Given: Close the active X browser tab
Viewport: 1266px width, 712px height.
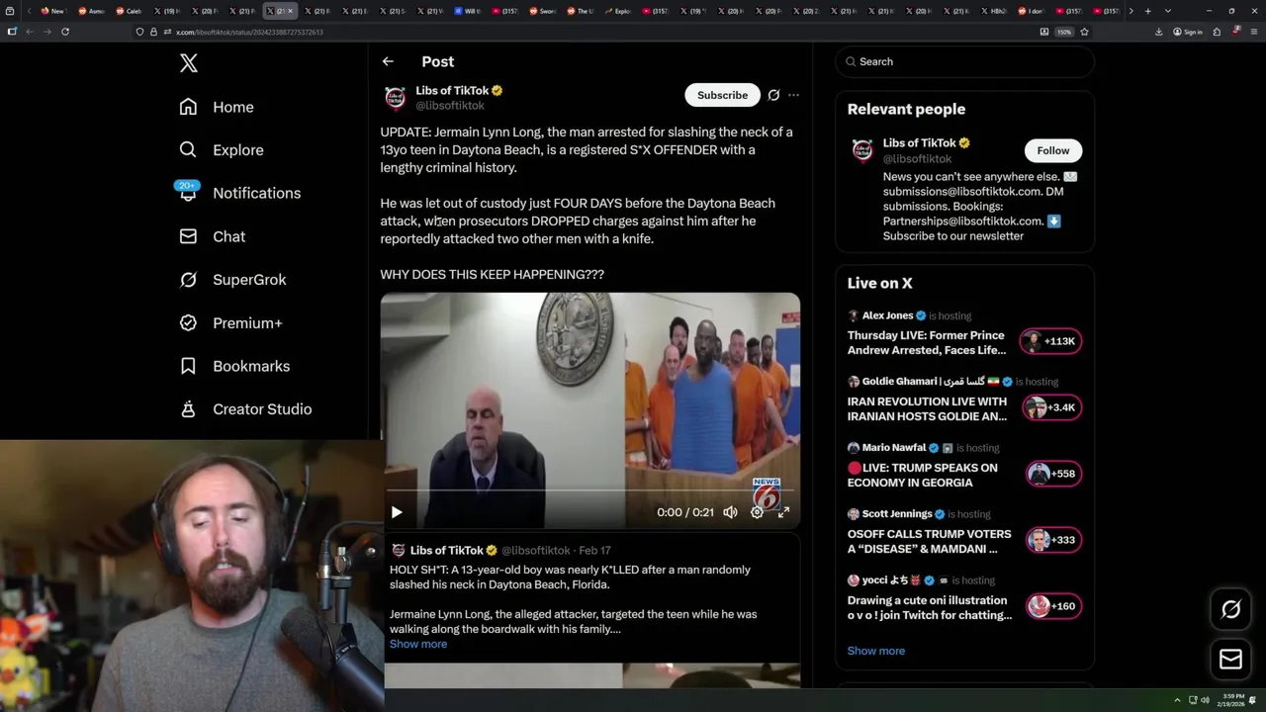Looking at the screenshot, I should pyautogui.click(x=290, y=11).
